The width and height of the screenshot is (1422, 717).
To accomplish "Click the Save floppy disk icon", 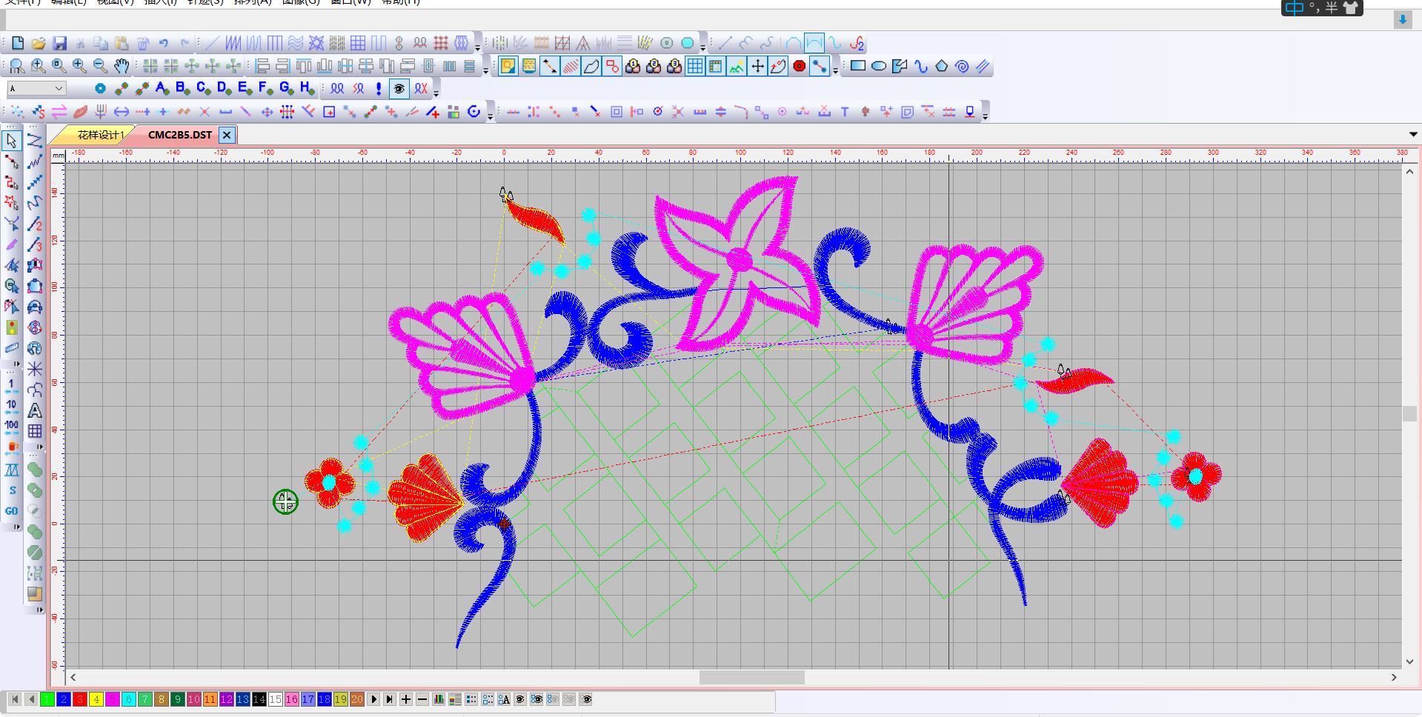I will [60, 44].
